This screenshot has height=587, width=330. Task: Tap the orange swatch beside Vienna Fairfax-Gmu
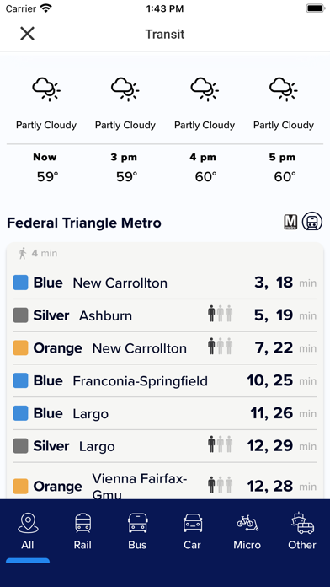tap(20, 487)
